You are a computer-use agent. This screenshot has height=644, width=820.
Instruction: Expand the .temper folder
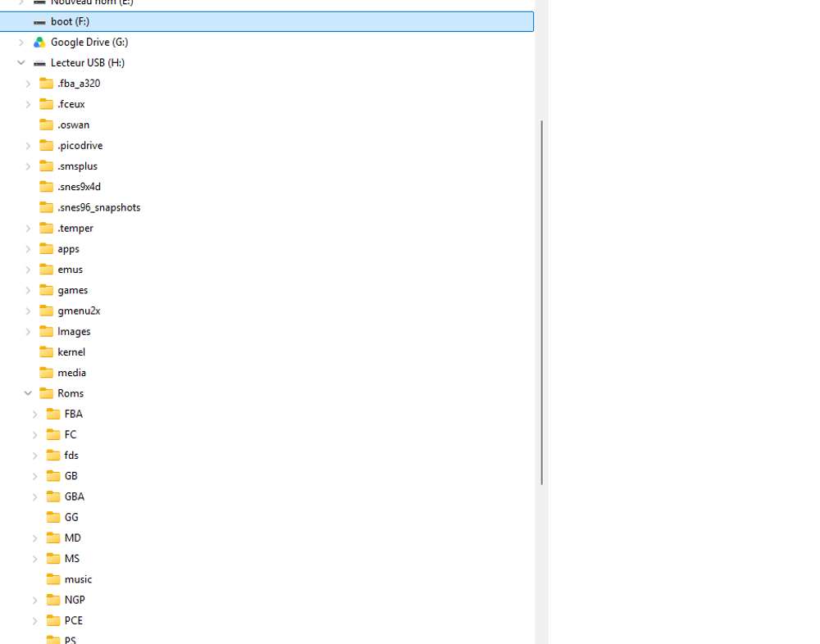pyautogui.click(x=28, y=229)
